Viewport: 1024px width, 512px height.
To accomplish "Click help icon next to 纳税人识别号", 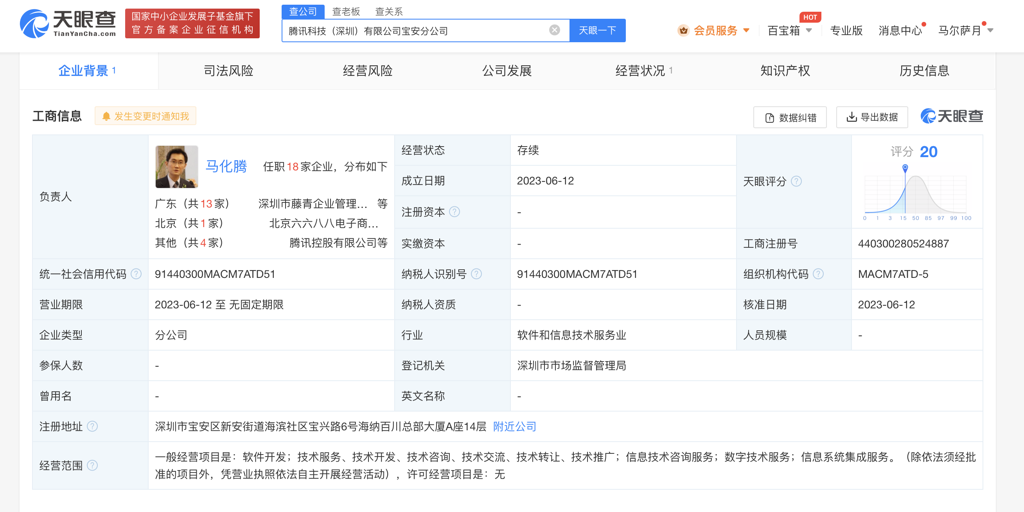I will (476, 274).
